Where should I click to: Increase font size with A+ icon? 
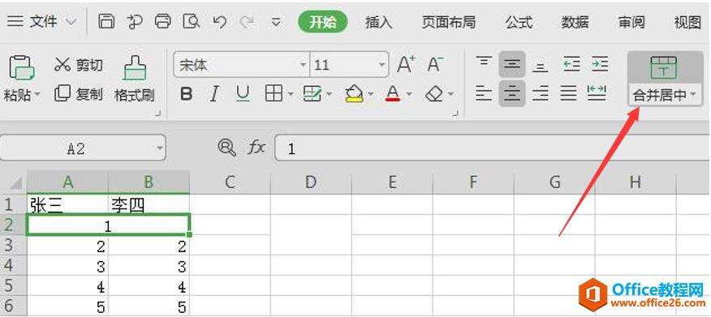(406, 64)
